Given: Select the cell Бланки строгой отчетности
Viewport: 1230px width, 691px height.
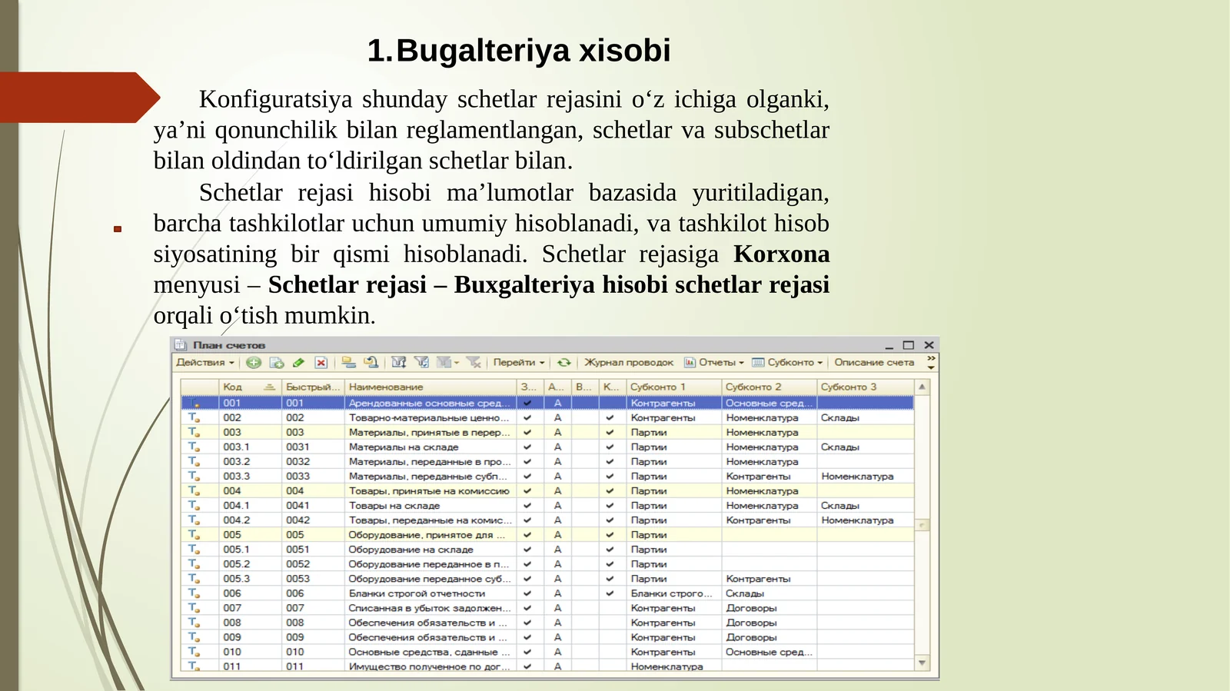Looking at the screenshot, I should pyautogui.click(x=430, y=593).
